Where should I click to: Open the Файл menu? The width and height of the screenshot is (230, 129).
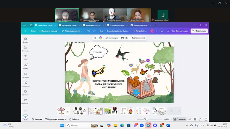33,31
